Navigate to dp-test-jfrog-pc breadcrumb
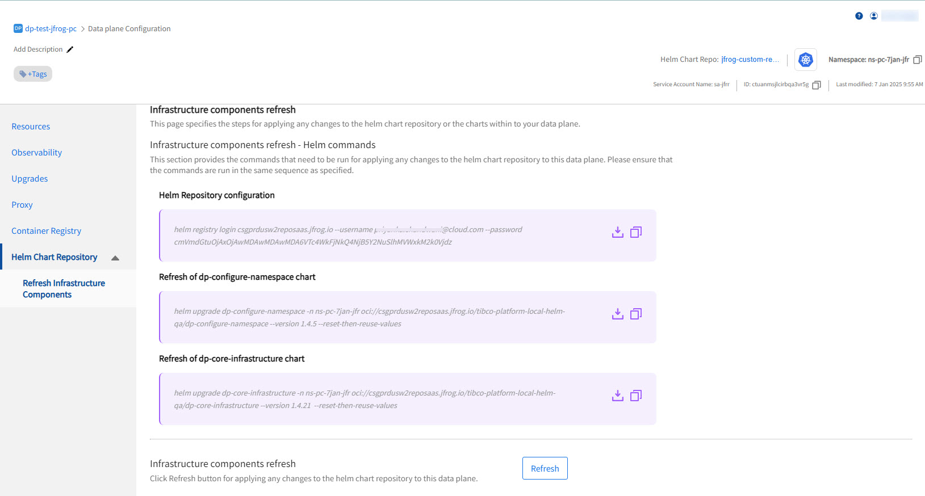 pyautogui.click(x=51, y=28)
